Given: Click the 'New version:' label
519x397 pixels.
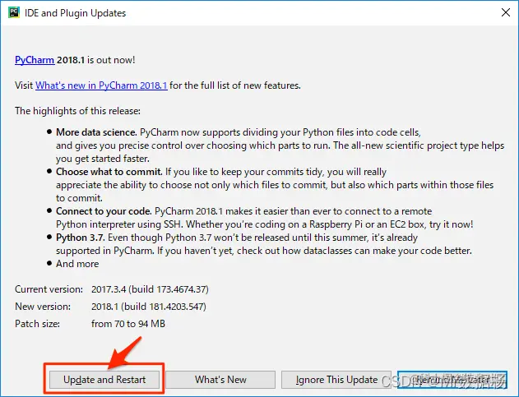Looking at the screenshot, I should pos(43,307).
